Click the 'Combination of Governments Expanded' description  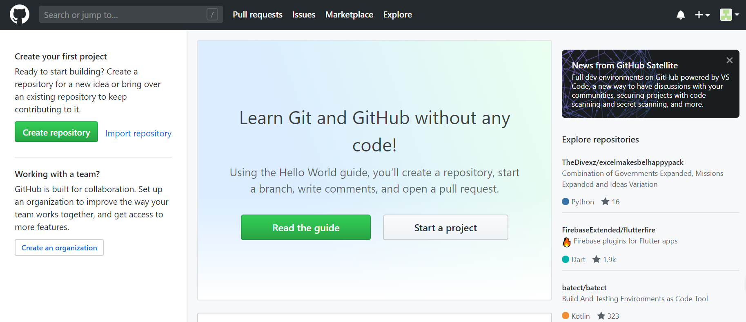click(x=643, y=179)
